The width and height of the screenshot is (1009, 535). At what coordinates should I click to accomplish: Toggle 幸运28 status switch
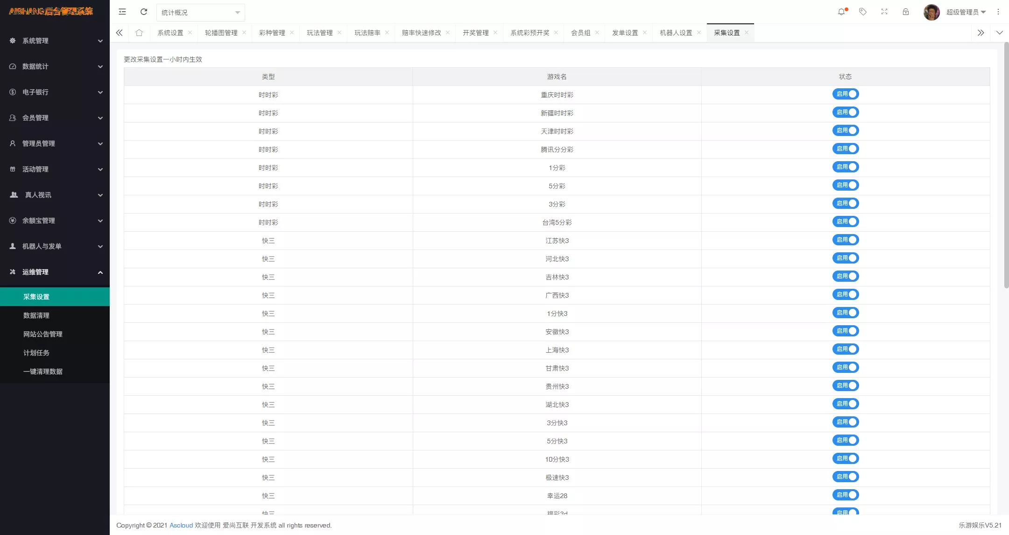click(846, 495)
